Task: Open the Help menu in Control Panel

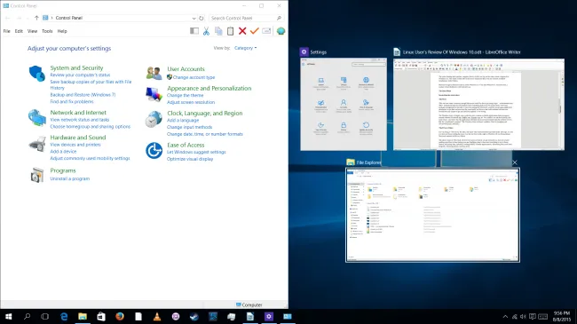Action: click(x=62, y=31)
